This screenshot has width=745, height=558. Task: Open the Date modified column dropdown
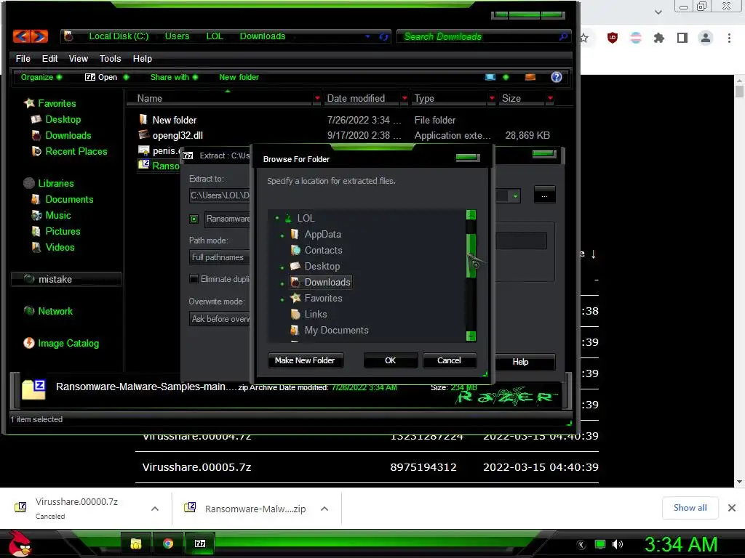405,98
